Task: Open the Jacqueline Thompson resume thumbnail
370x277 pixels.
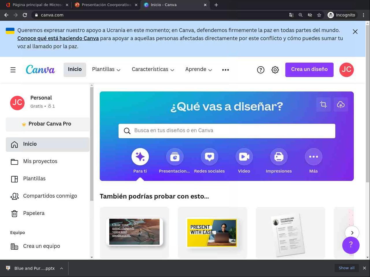Action: (x=291, y=233)
